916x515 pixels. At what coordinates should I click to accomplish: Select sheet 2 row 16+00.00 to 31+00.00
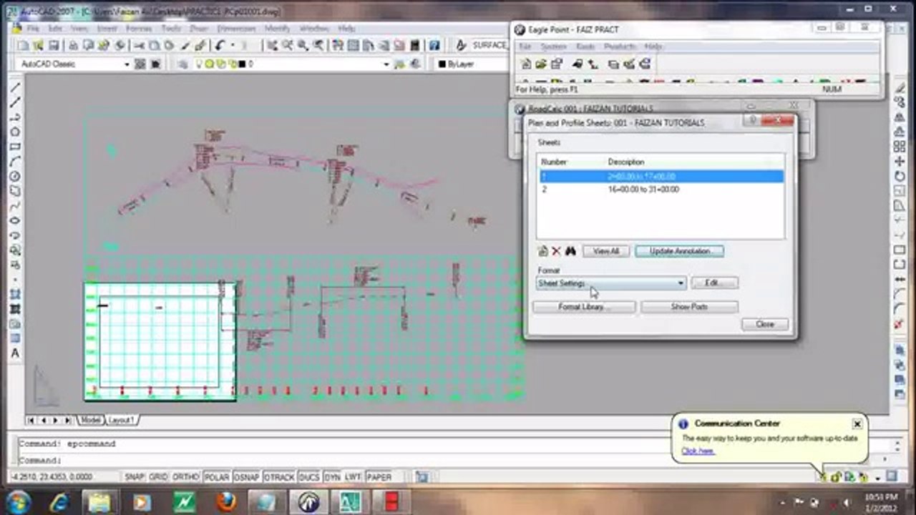pyautogui.click(x=661, y=190)
